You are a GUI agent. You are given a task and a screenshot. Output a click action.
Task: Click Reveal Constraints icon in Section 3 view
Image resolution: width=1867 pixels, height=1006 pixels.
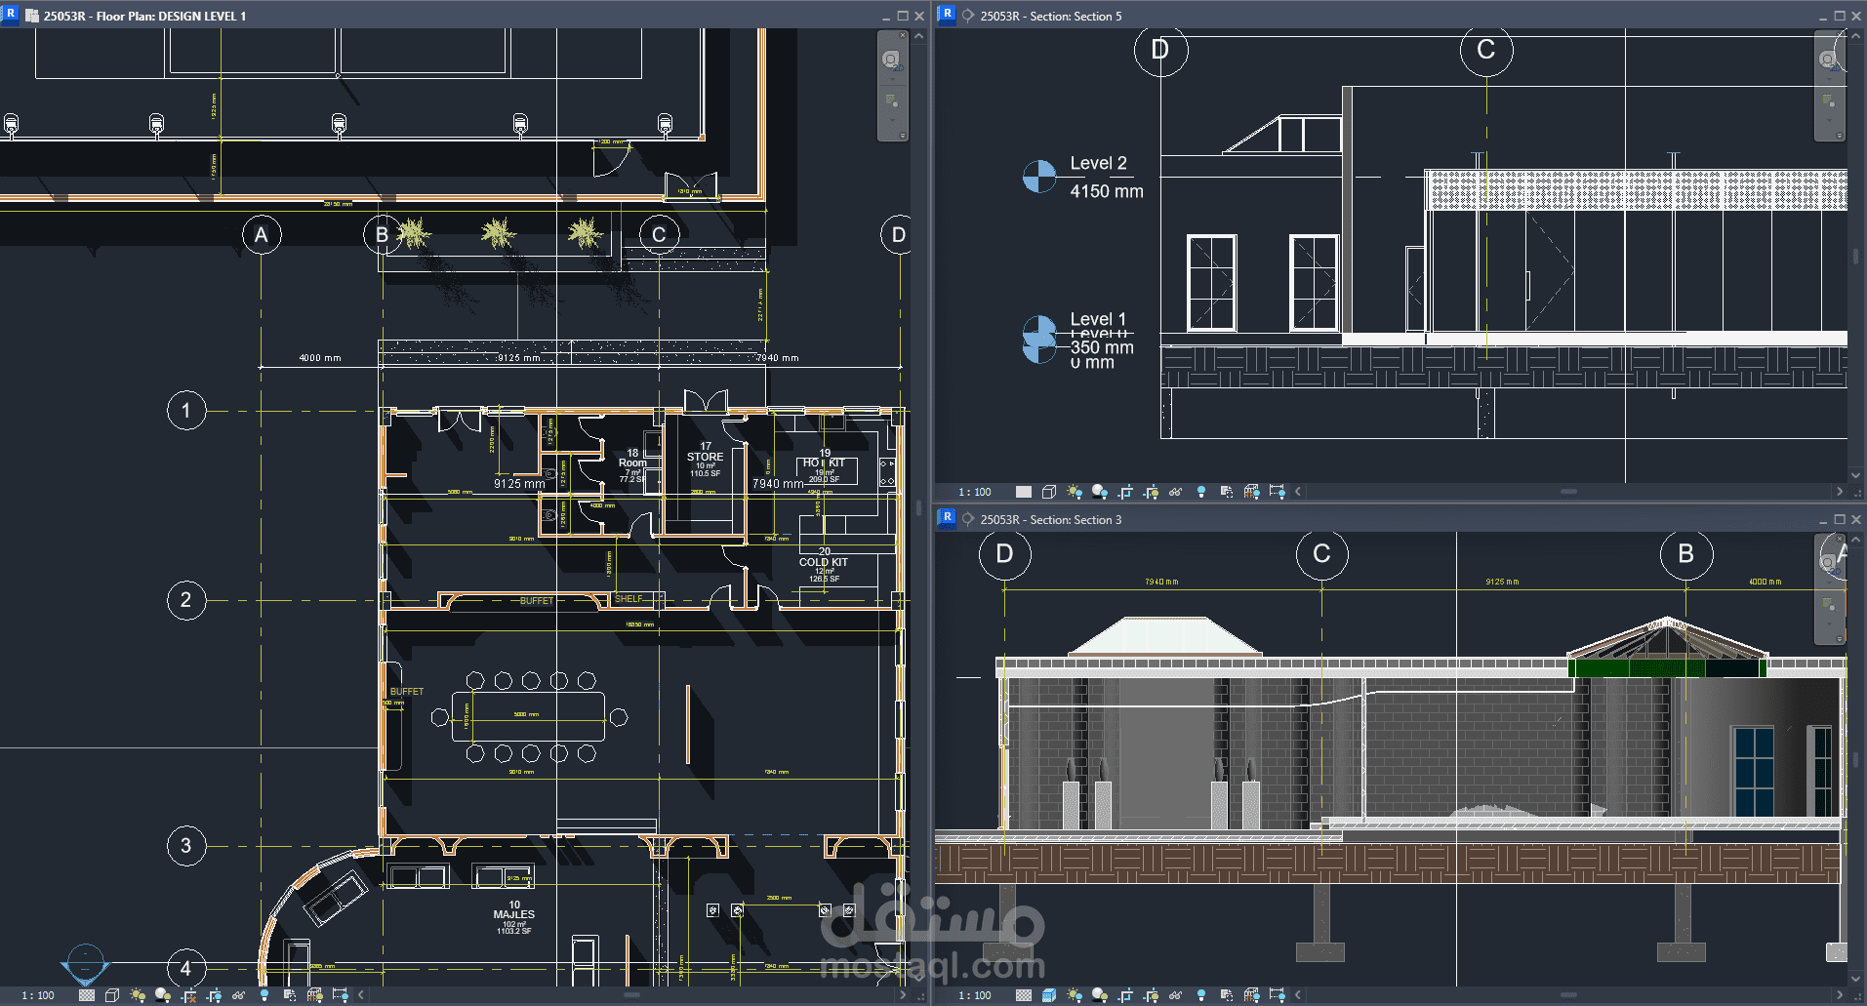tap(1278, 995)
